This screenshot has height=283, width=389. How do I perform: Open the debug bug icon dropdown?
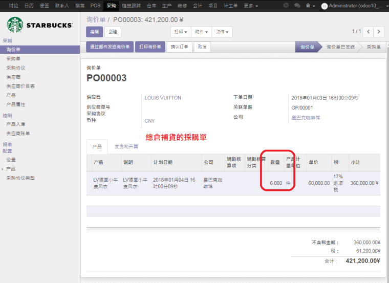click(310, 6)
